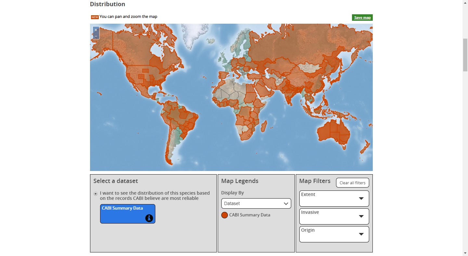This screenshot has height=256, width=468.
Task: Select the most reliable records radio button
Action: pos(96,194)
